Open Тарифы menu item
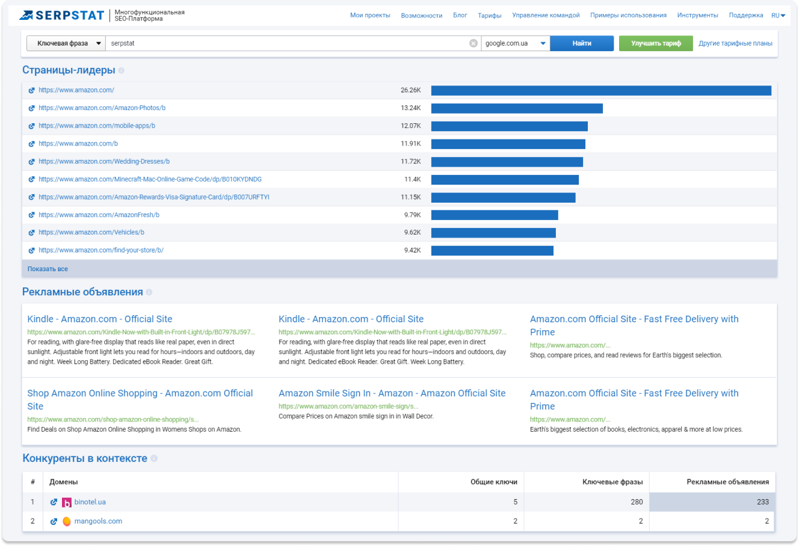The image size is (799, 546). (490, 16)
